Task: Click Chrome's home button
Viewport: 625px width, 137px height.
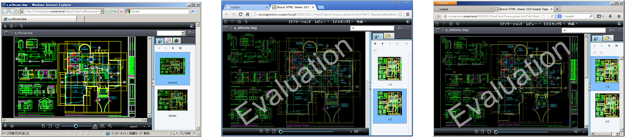Action: (248, 15)
